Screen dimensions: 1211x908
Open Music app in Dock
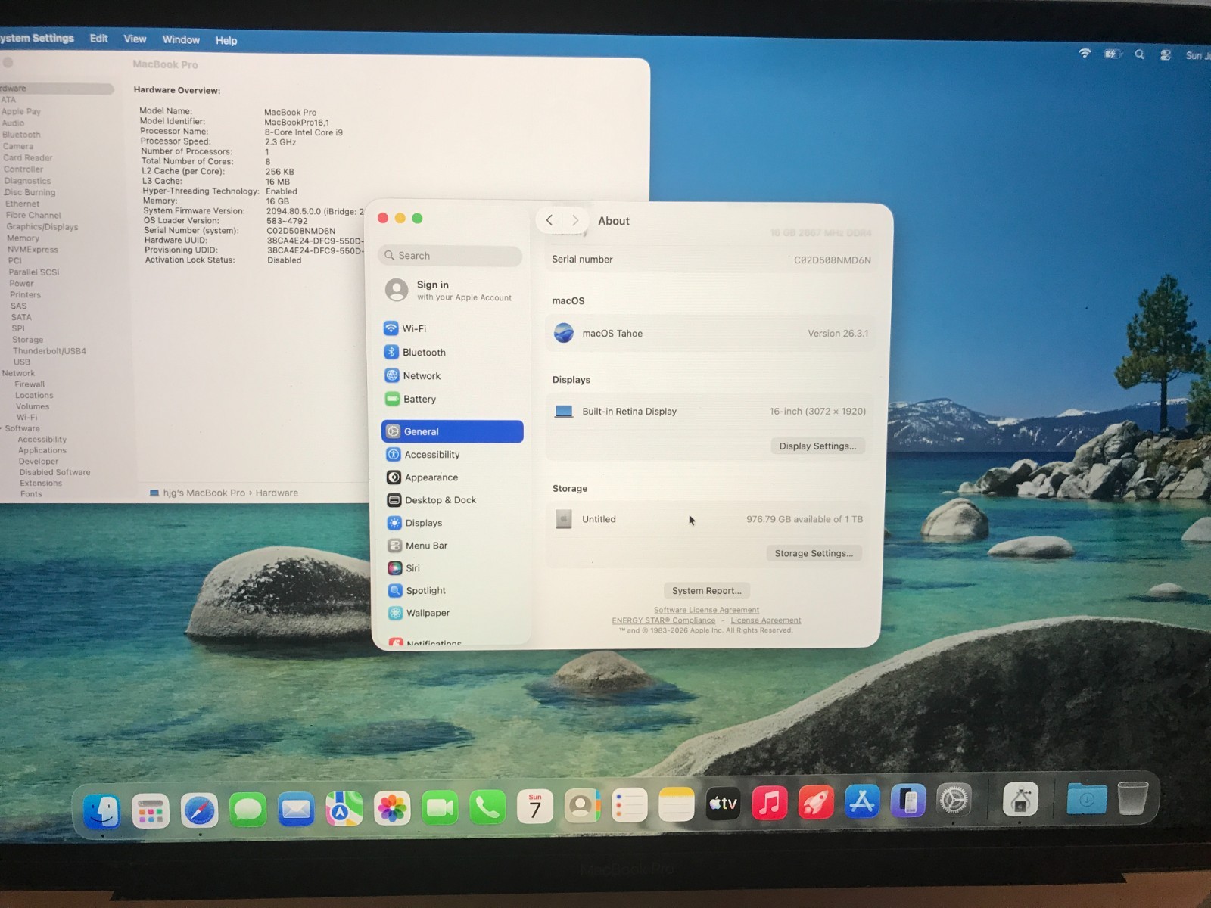pyautogui.click(x=769, y=802)
